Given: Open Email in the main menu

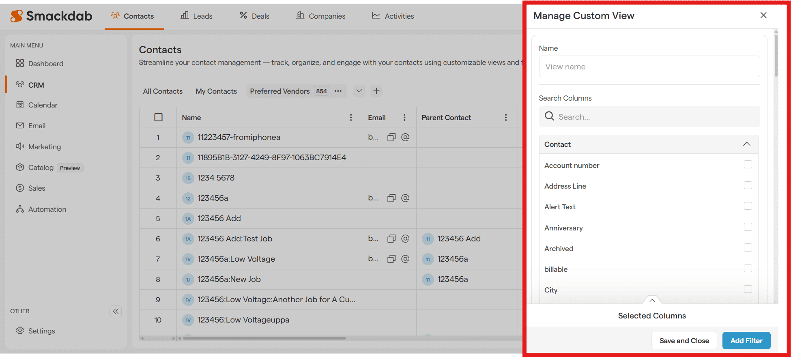Looking at the screenshot, I should coord(31,126).
